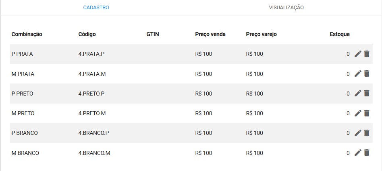Delete the P PRATA combination row
This screenshot has height=171, width=382.
[367, 54]
